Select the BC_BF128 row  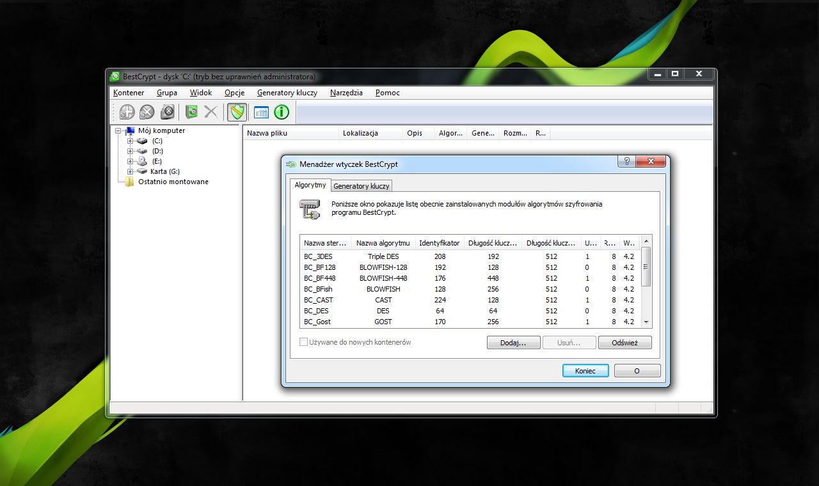470,267
